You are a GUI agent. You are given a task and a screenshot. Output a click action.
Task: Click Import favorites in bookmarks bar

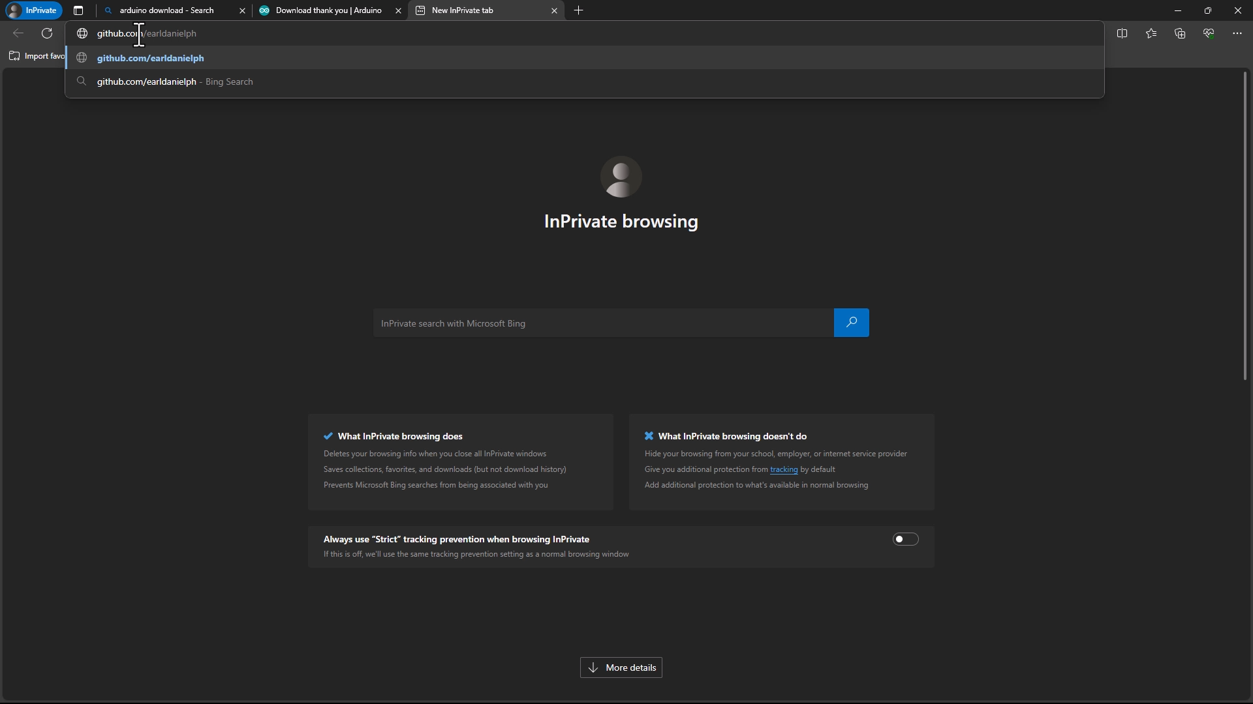pos(37,56)
